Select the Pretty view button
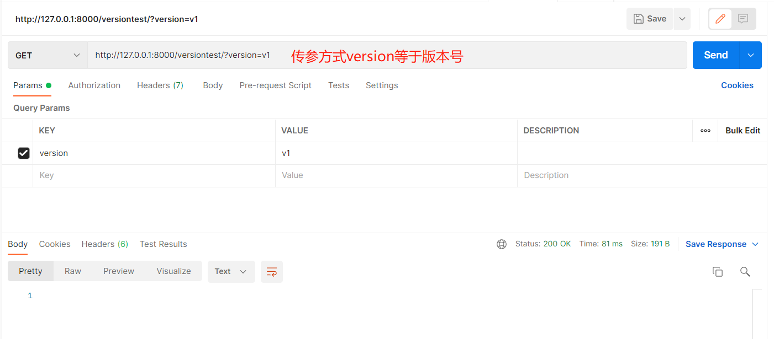 (30, 271)
